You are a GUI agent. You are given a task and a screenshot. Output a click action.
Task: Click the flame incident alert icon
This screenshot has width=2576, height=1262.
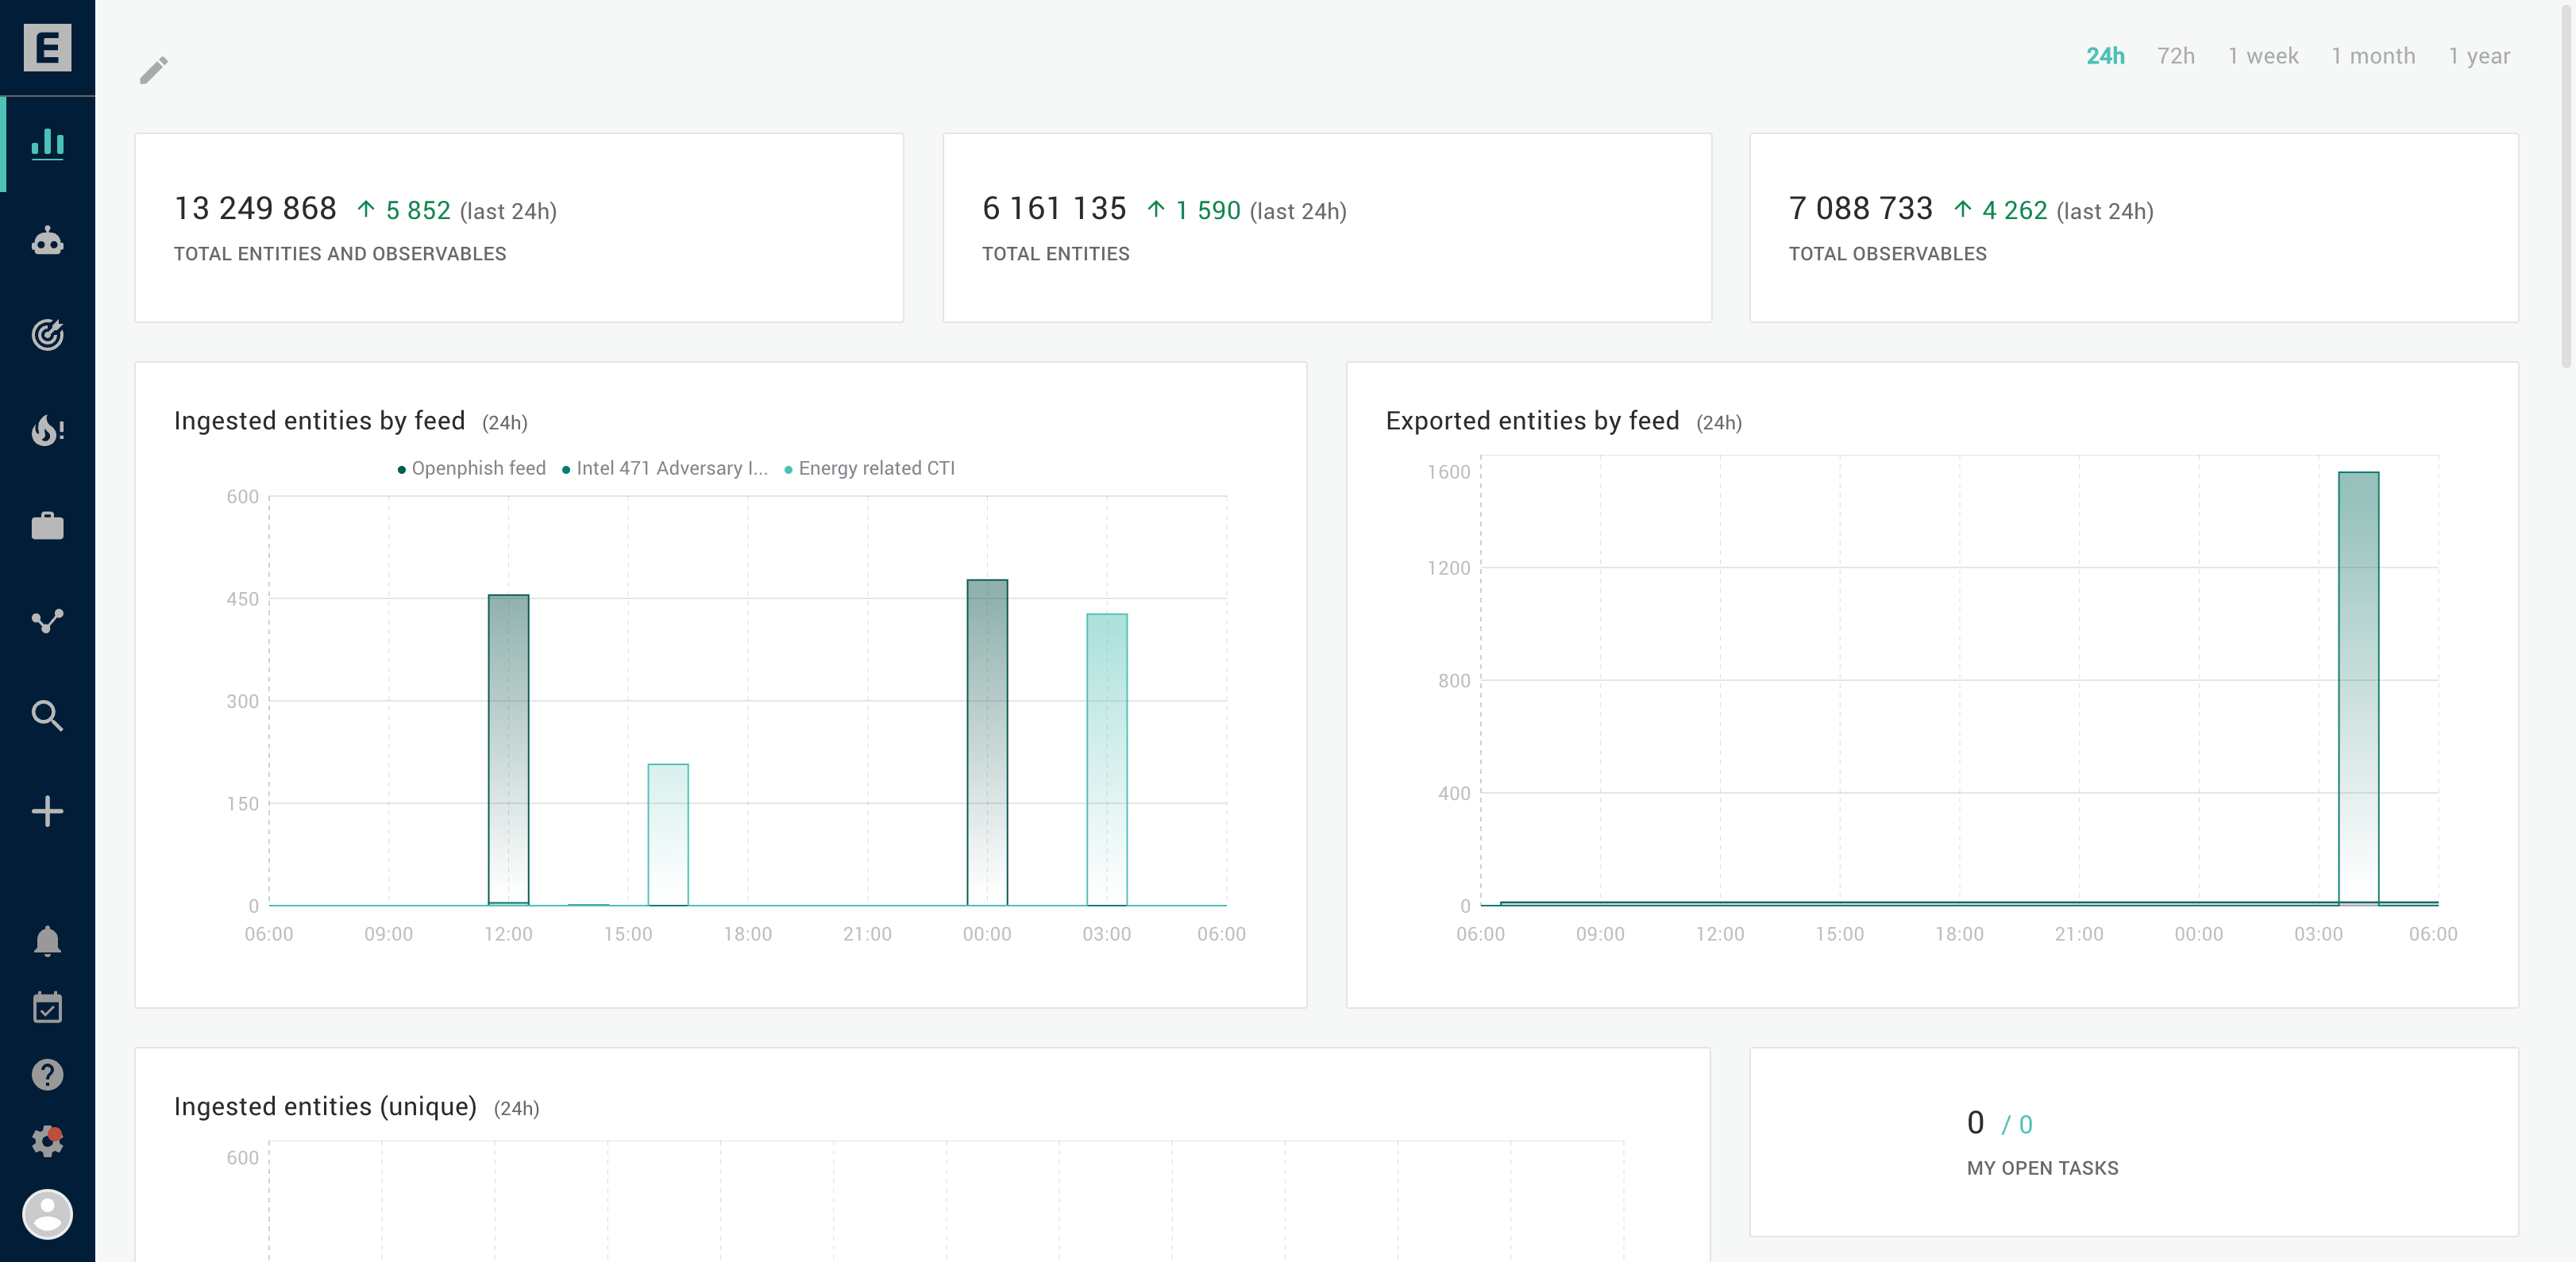pyautogui.click(x=47, y=429)
